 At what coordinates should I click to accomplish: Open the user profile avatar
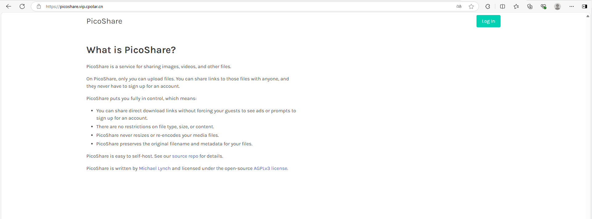point(558,6)
